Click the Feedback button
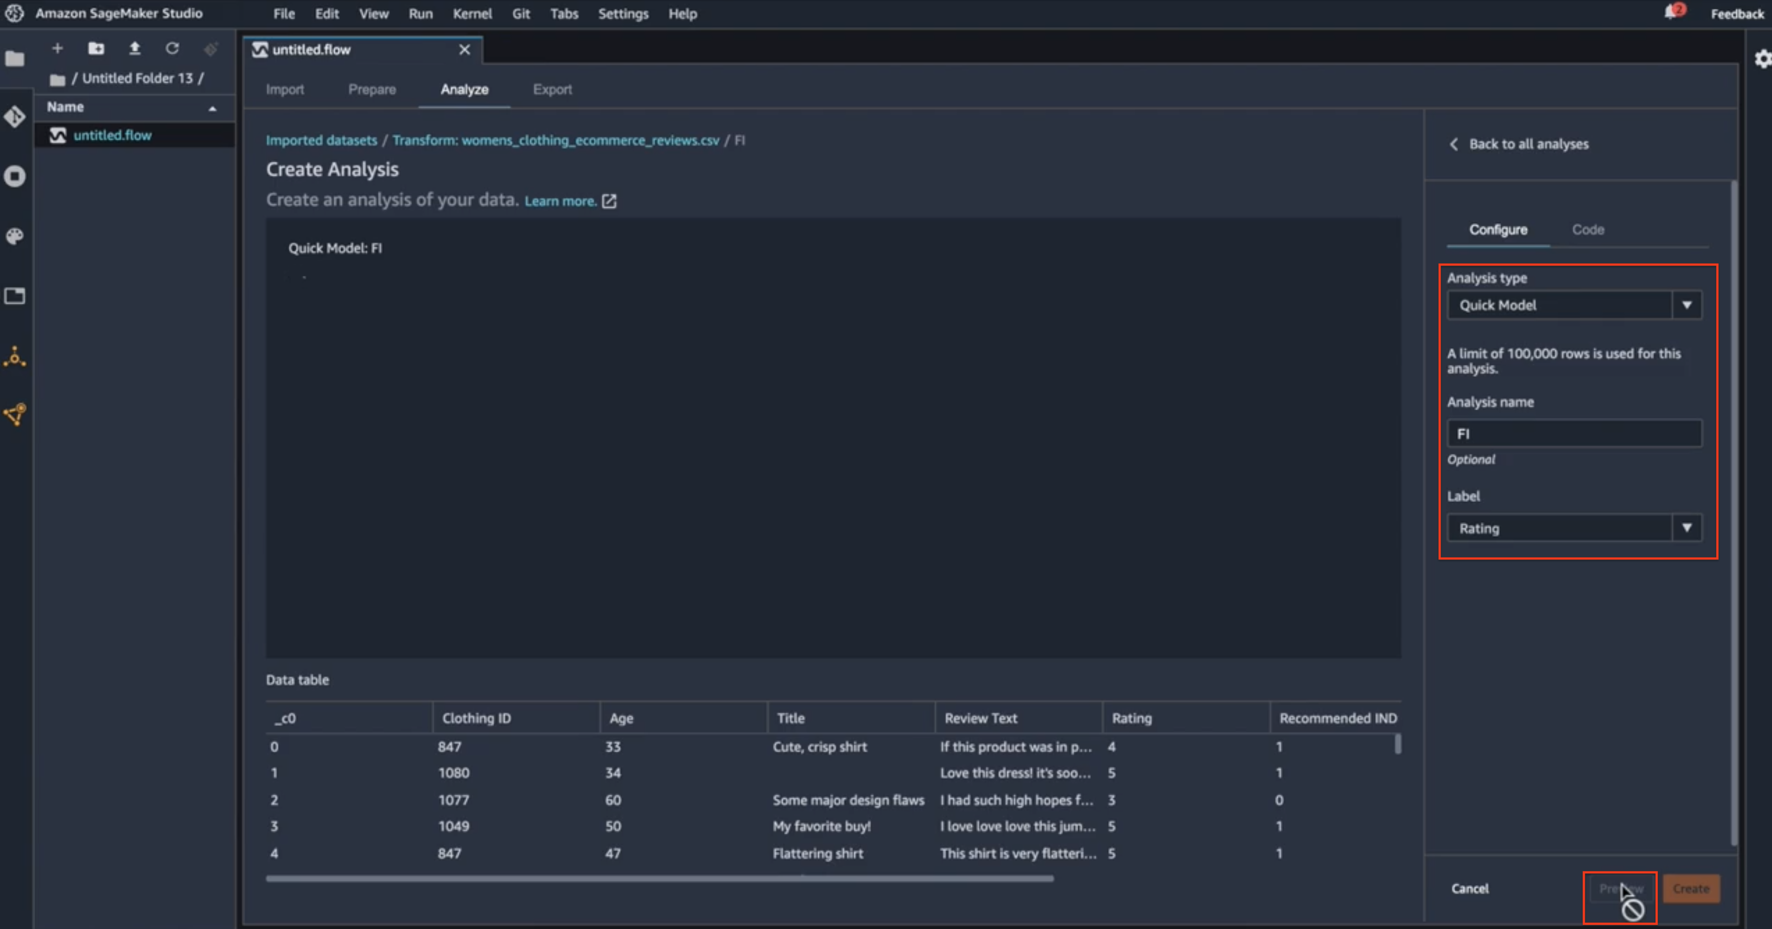The width and height of the screenshot is (1772, 929). pyautogui.click(x=1737, y=14)
